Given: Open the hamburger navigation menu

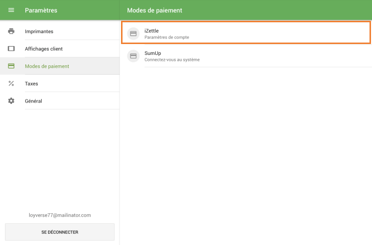Looking at the screenshot, I should coord(11,10).
